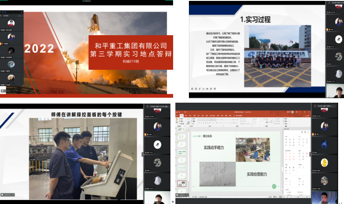Select the highlighted slide thumbnail in PowerPoint

click(x=181, y=184)
